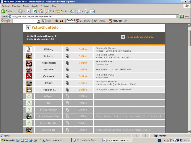Click in the address bar URL field
This screenshot has height=143, width=191.
(x=92, y=16)
